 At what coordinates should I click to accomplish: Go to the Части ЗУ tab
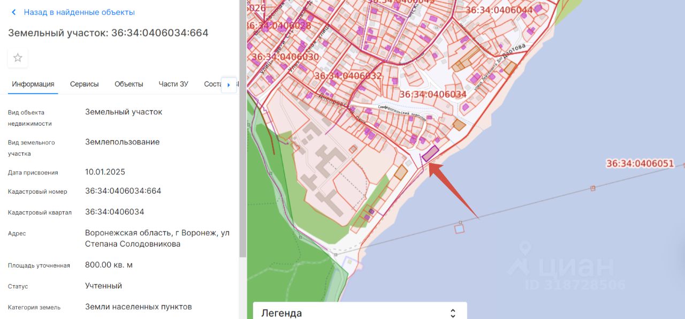pos(173,84)
